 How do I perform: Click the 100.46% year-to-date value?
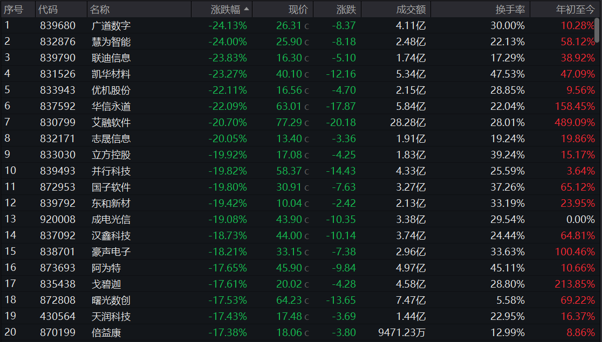pos(574,252)
